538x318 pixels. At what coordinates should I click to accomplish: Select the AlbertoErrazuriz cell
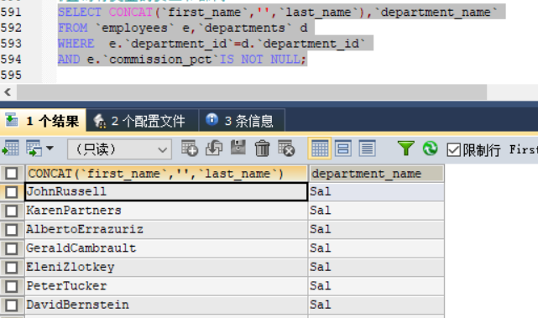coord(166,230)
